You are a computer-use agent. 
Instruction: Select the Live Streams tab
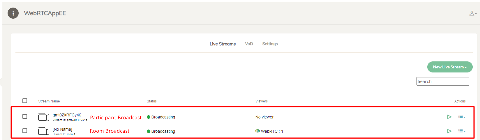click(223, 44)
